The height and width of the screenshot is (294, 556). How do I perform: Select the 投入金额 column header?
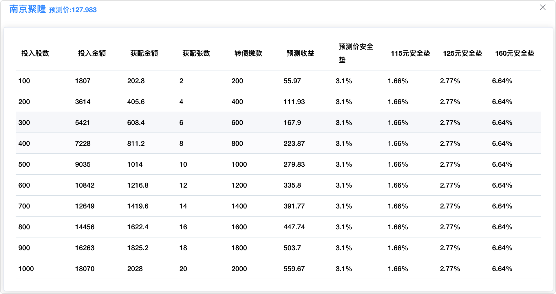(x=92, y=53)
